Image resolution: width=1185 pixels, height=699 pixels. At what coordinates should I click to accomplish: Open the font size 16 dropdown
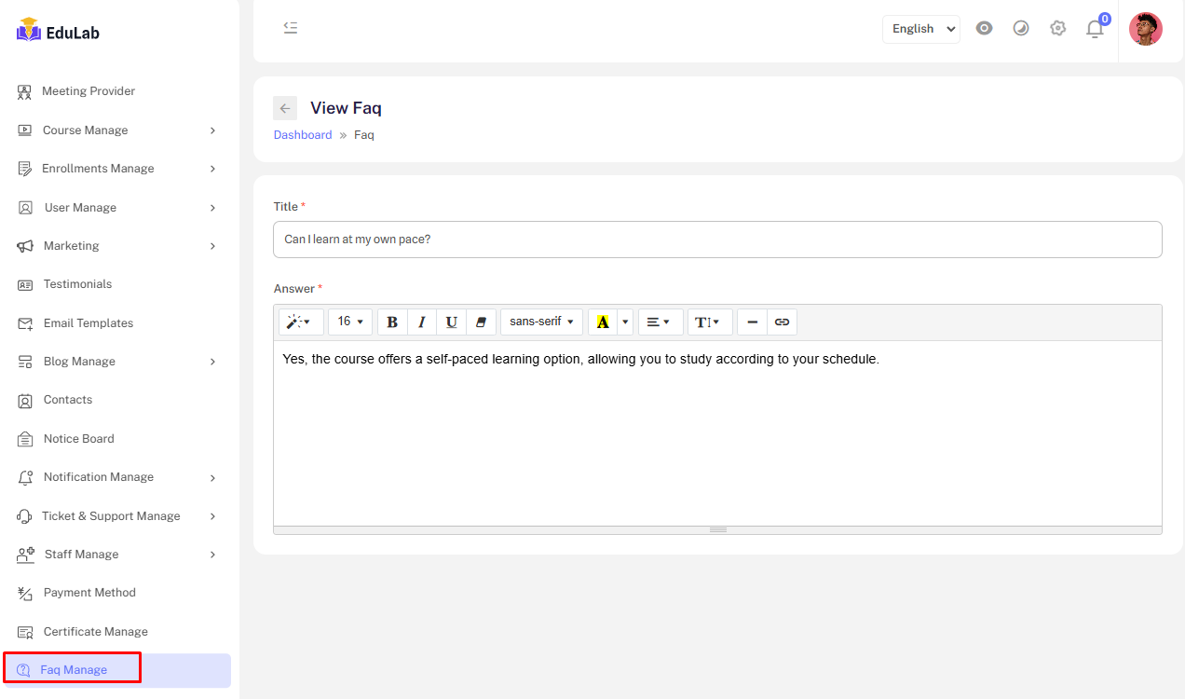(350, 322)
